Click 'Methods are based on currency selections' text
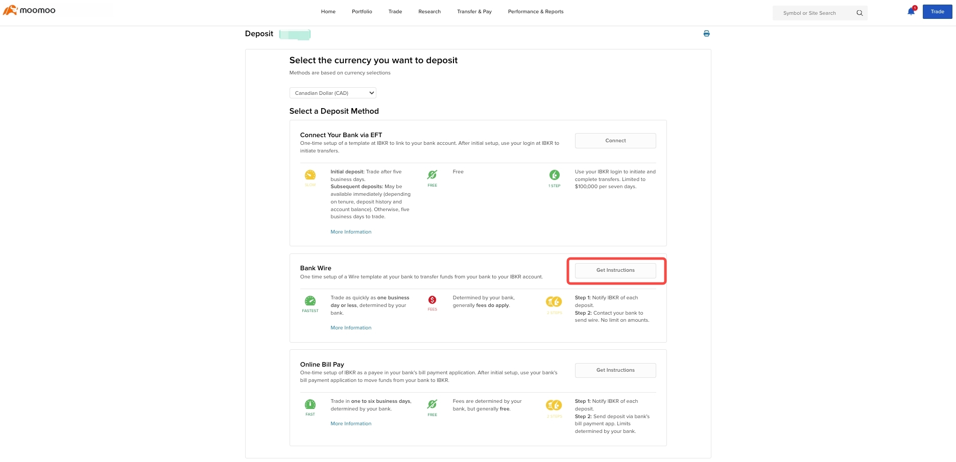Image resolution: width=956 pixels, height=462 pixels. 340,73
